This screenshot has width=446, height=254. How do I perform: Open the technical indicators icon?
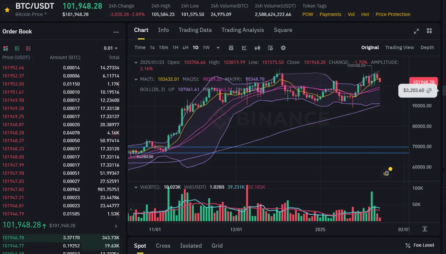click(x=244, y=48)
